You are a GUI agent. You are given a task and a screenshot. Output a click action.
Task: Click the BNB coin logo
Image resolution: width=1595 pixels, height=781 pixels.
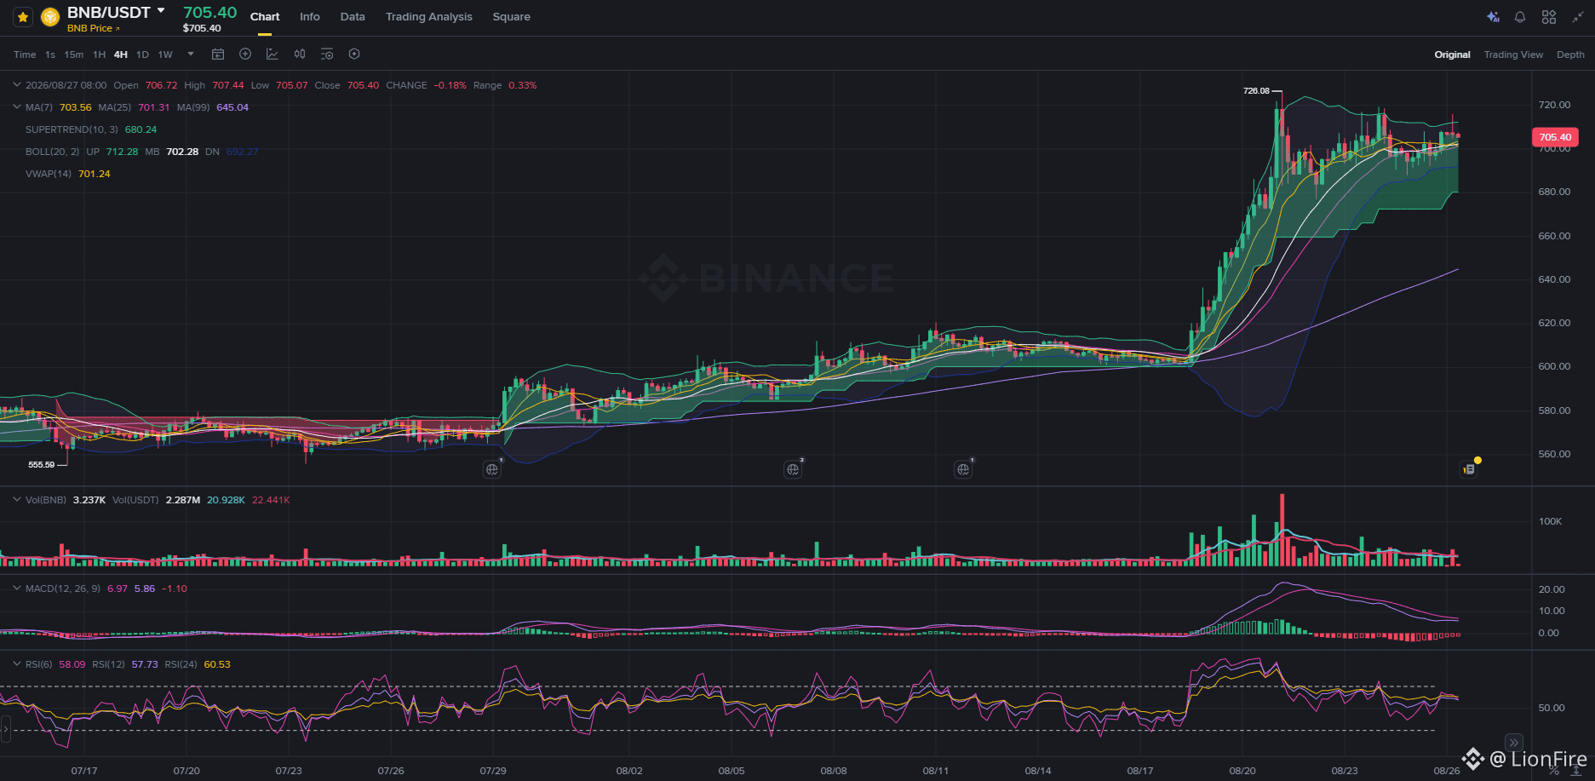tap(50, 17)
